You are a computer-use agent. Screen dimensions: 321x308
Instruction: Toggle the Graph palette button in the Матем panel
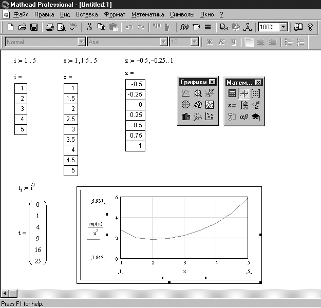coord(244,93)
